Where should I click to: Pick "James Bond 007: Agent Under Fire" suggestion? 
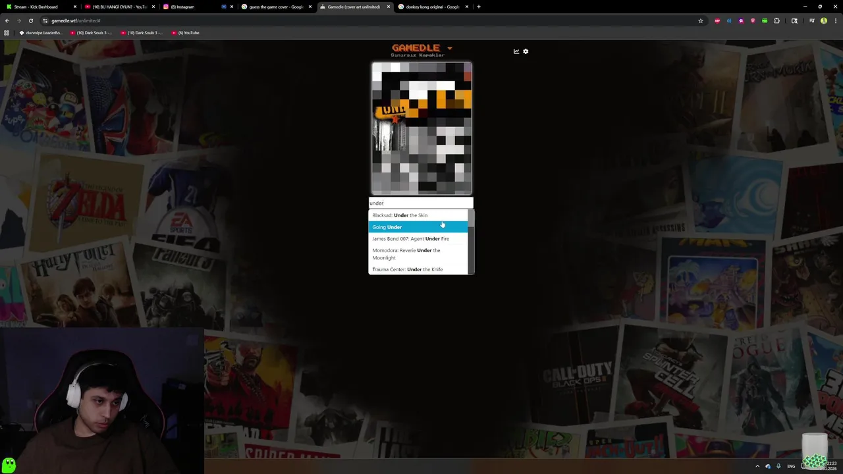pos(418,239)
